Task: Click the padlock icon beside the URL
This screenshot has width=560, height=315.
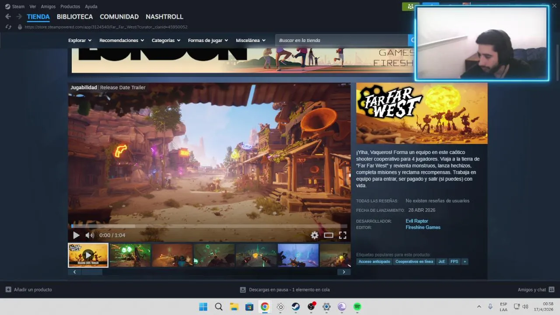Action: pyautogui.click(x=19, y=27)
